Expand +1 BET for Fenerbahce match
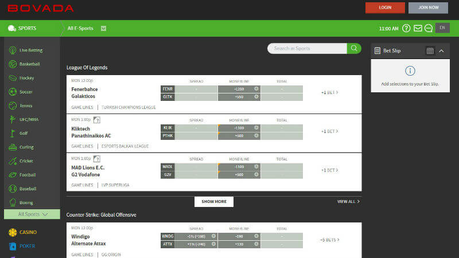Viewport: 459px width, 258px height. pos(329,92)
